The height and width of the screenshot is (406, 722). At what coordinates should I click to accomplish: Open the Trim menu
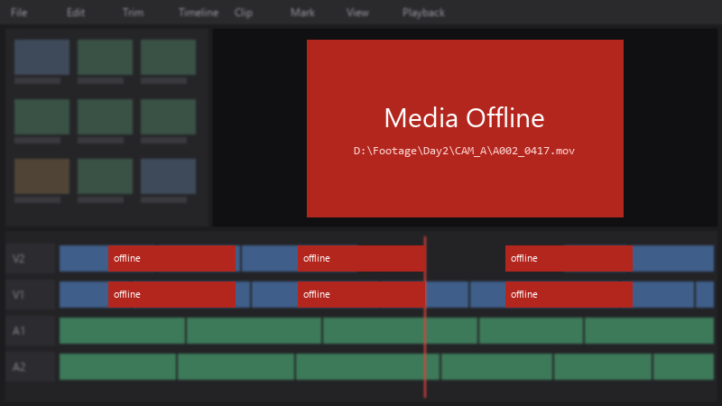(x=133, y=13)
